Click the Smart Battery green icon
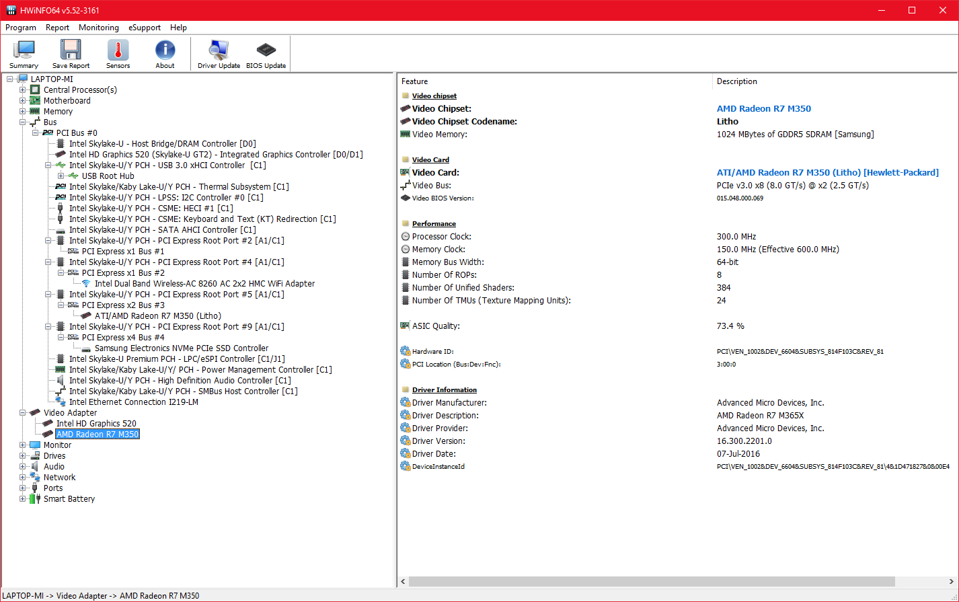 [x=35, y=498]
